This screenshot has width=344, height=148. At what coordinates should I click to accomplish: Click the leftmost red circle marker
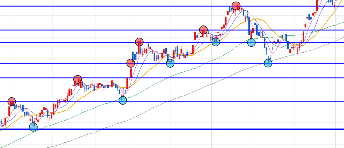coord(12,101)
